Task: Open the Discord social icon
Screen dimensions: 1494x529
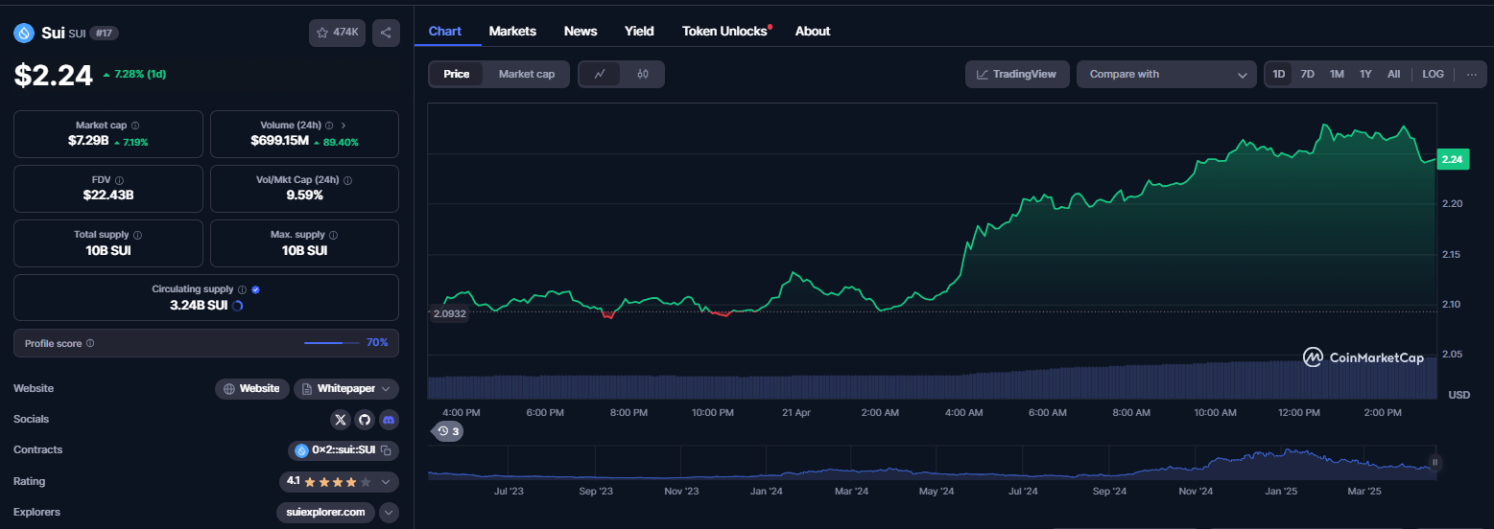Action: (x=389, y=420)
